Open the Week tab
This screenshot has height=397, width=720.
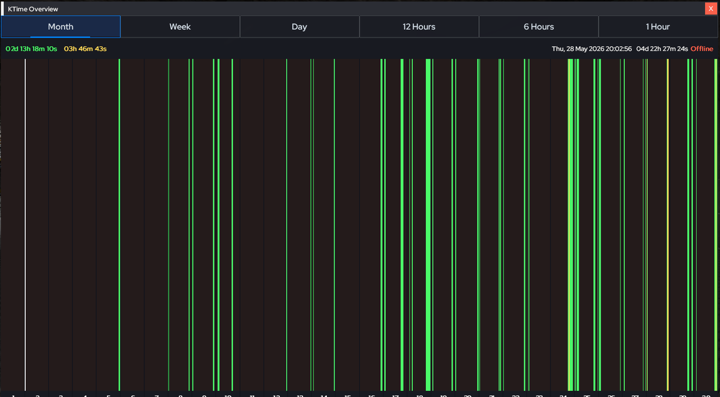180,26
